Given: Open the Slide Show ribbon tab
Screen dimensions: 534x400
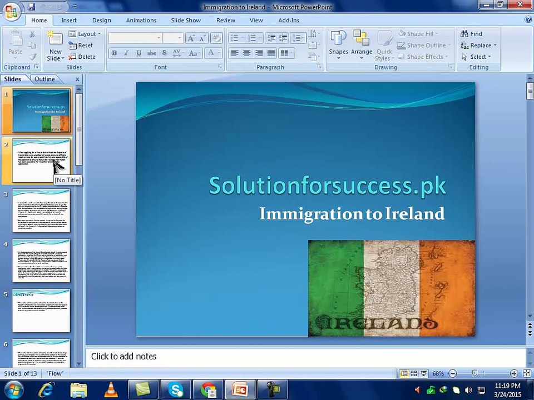Looking at the screenshot, I should click(186, 21).
